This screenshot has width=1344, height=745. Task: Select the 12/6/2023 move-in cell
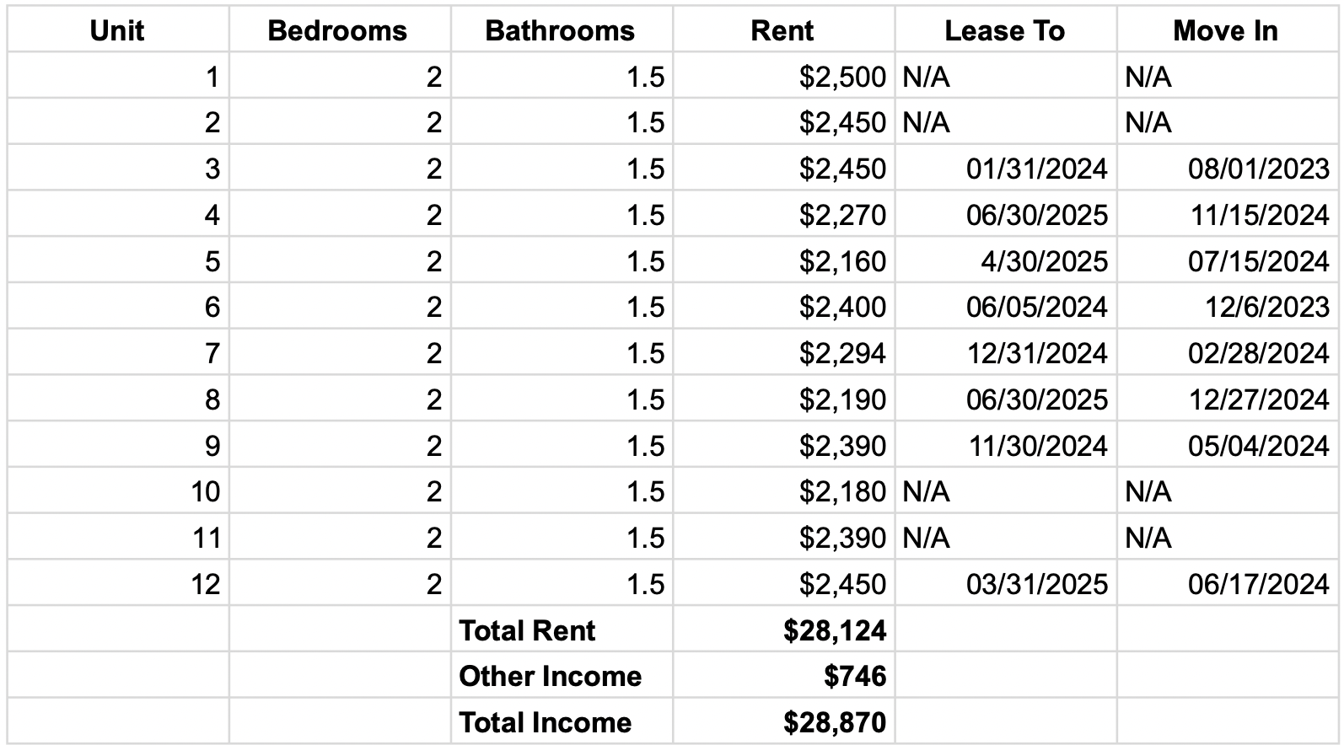[1266, 308]
